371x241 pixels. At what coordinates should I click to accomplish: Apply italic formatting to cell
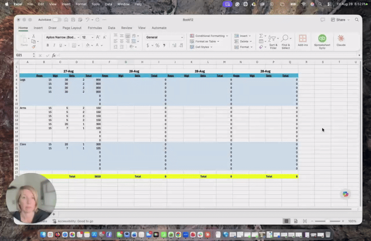tap(54, 45)
